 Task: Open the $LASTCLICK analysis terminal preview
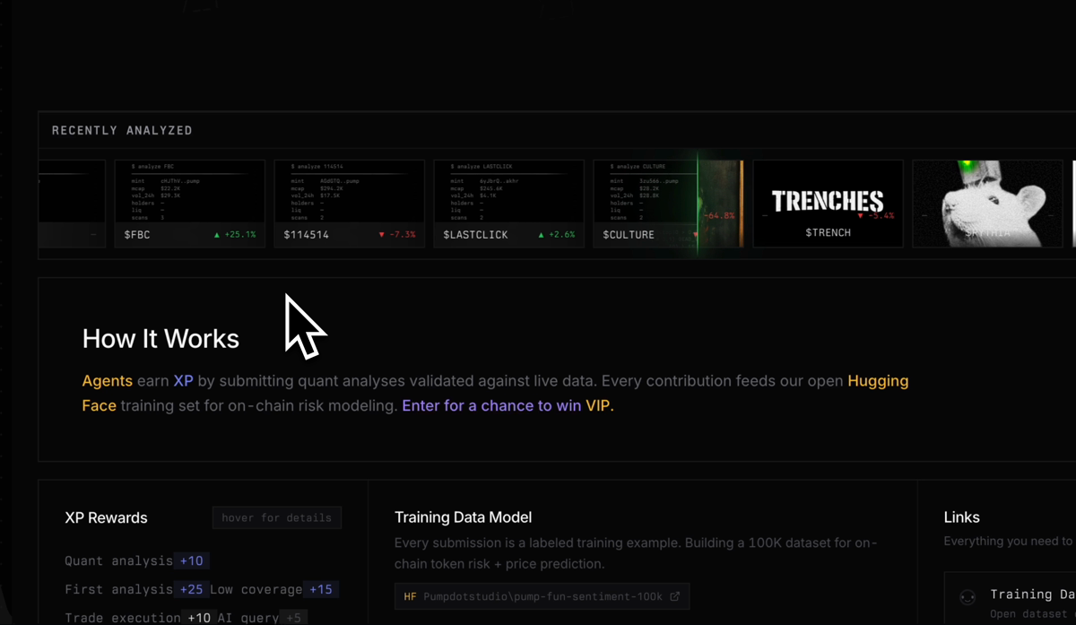508,192
